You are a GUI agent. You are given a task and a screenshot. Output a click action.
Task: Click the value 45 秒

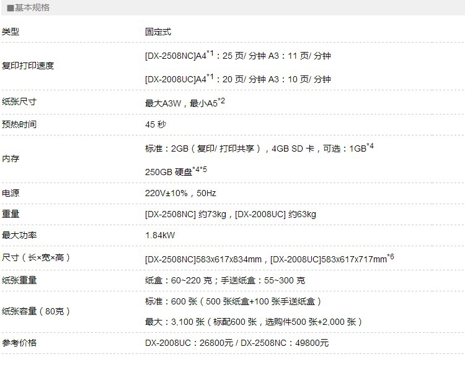coord(156,124)
